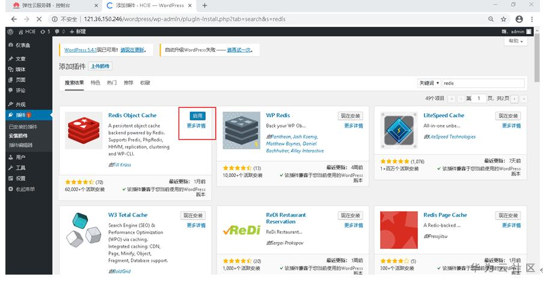543x283 pixels.
Task: Open the 关键词 search type dropdown
Action: tap(429, 83)
